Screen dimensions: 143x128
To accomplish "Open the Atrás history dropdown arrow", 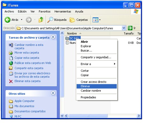I will (22, 20).
